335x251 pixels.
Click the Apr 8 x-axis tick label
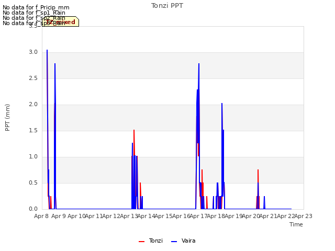(41, 216)
